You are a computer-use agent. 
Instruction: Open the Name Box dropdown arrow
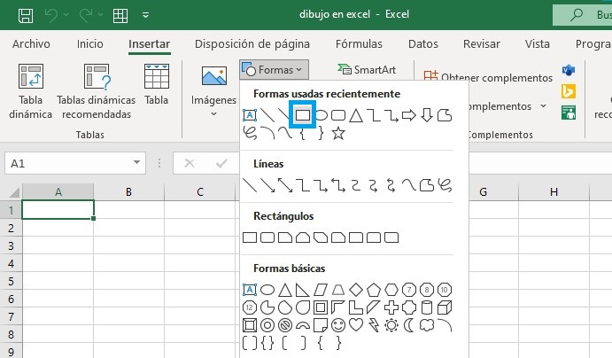[136, 162]
